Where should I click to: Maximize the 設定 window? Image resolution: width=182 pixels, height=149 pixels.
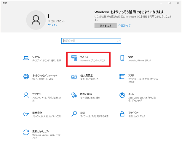170,3
